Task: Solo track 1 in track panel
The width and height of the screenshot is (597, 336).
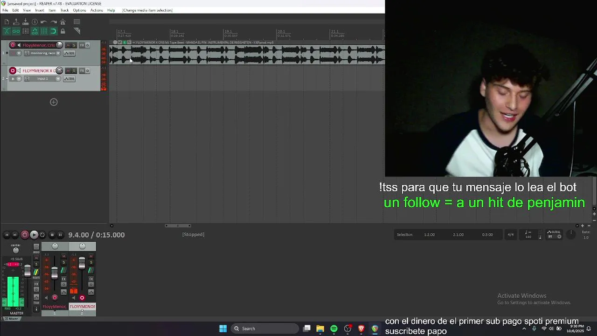Action: [74, 45]
